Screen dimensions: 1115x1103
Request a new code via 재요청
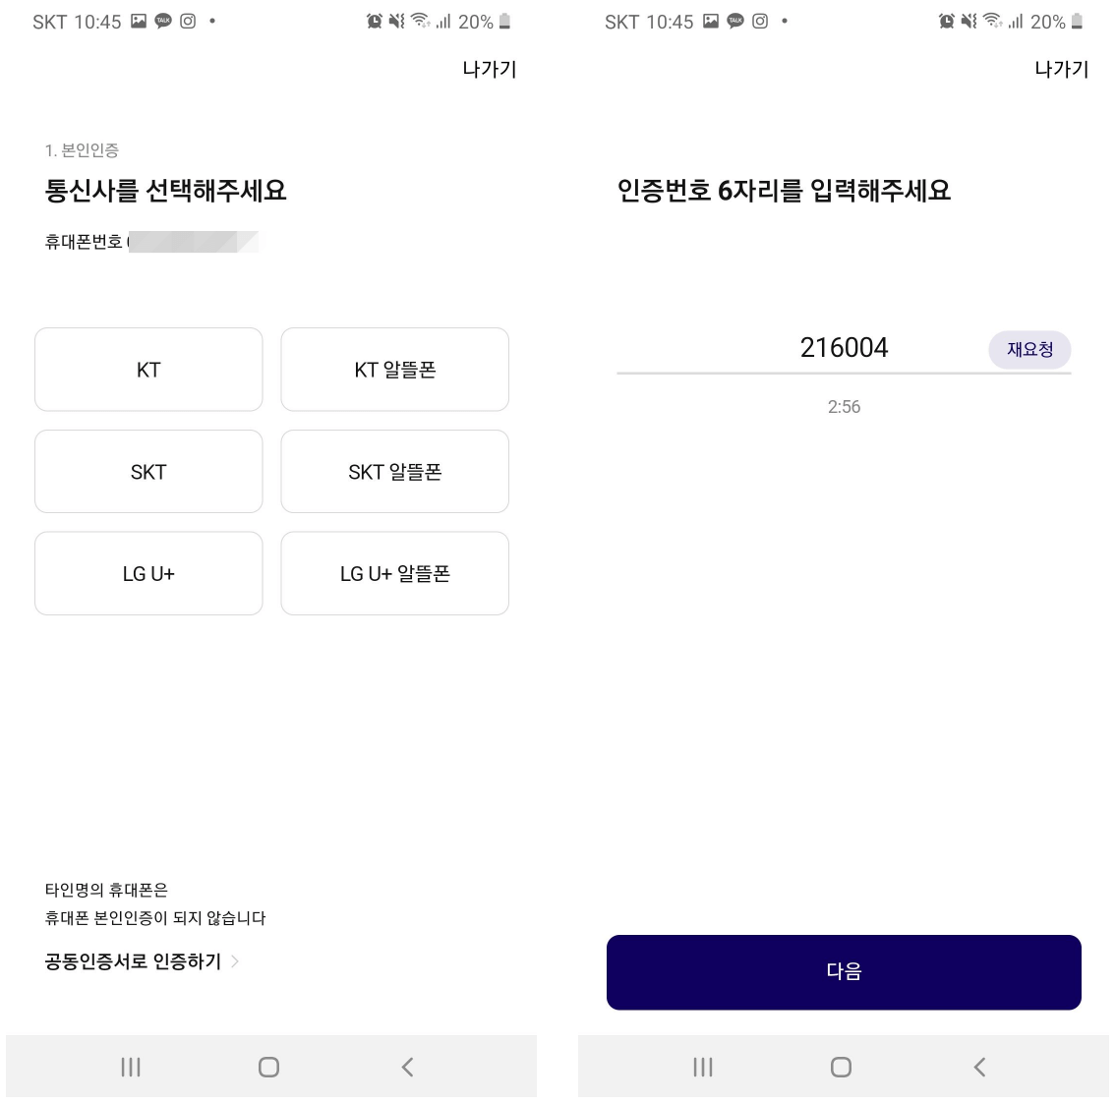(x=1029, y=350)
